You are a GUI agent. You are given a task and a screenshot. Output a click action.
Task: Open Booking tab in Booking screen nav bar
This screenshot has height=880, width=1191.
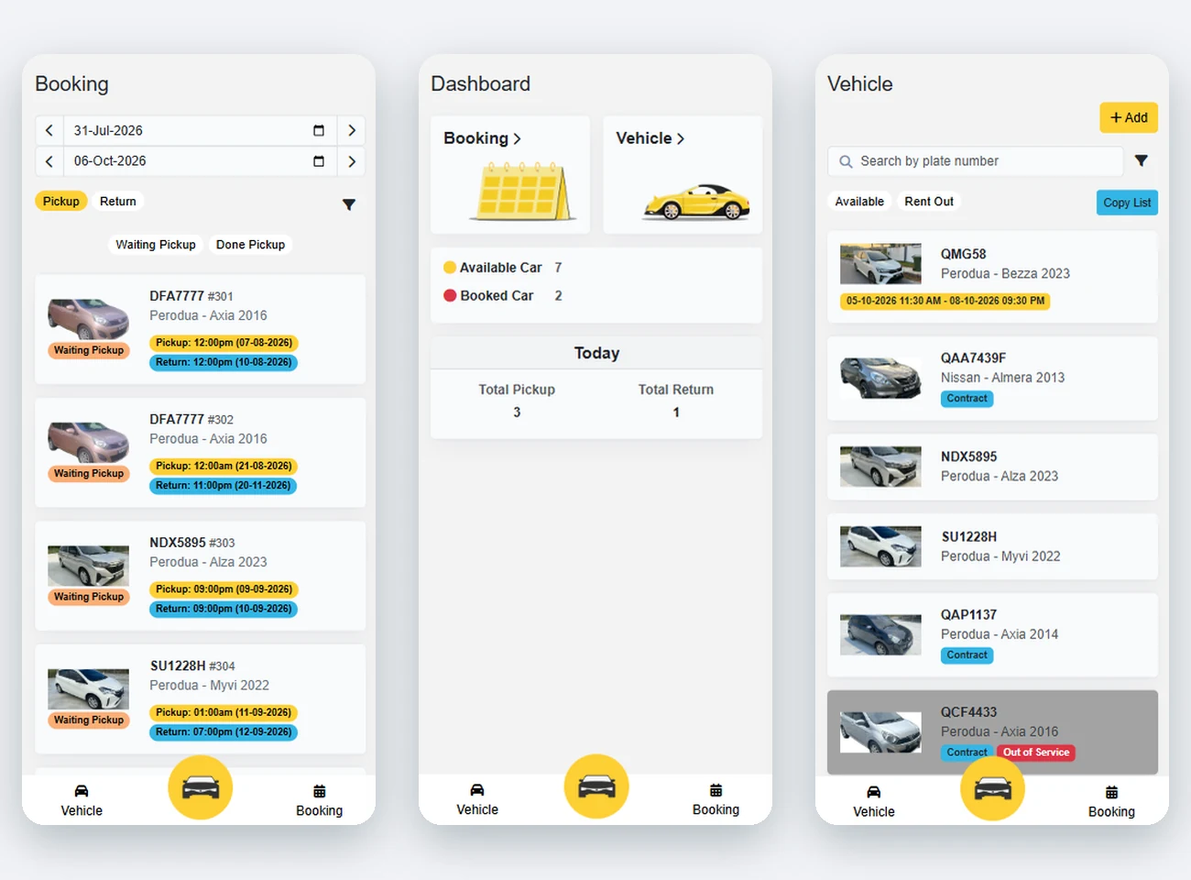(x=320, y=800)
